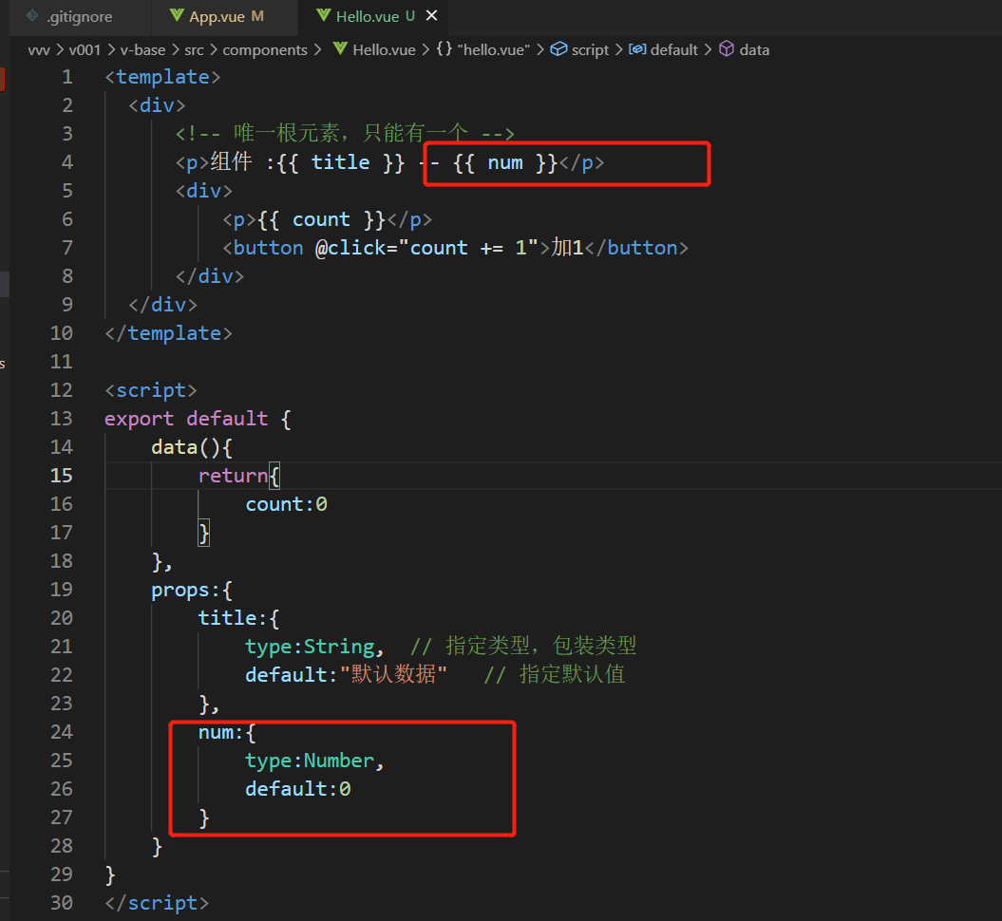Click the default variable icon in breadcrumb
The width and height of the screenshot is (1002, 921).
click(x=637, y=49)
